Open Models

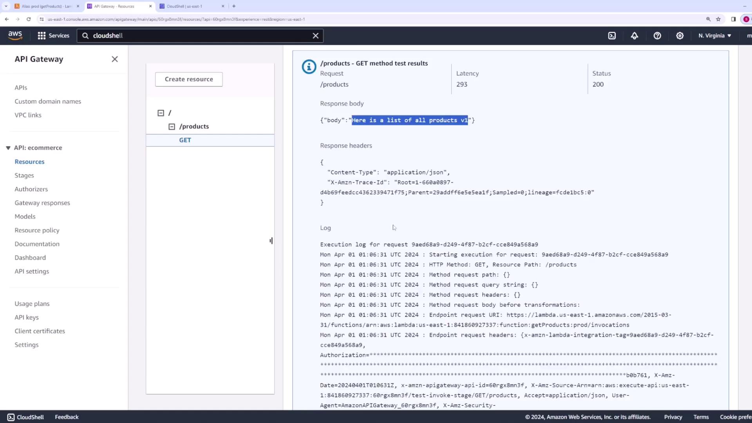(25, 217)
